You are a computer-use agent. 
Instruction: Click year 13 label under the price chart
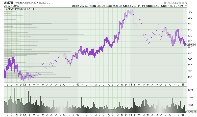pos(78,85)
